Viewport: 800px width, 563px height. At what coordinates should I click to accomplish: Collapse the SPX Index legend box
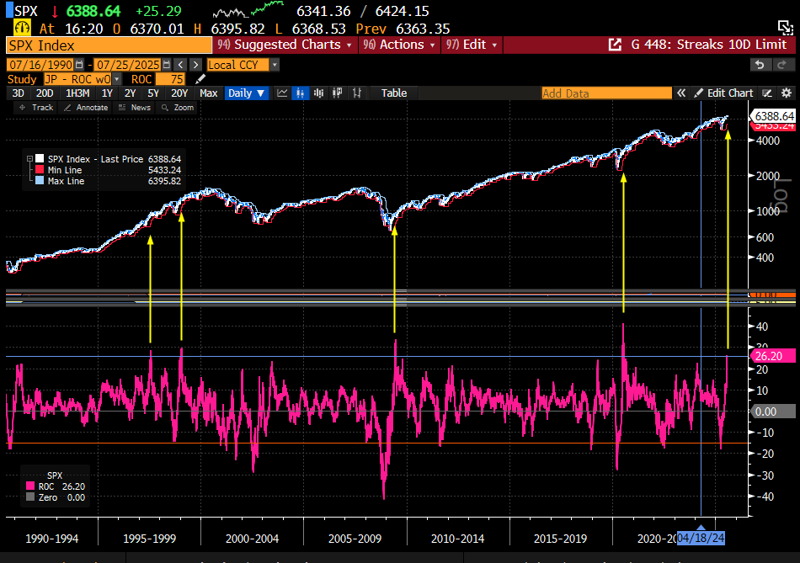click(x=29, y=158)
